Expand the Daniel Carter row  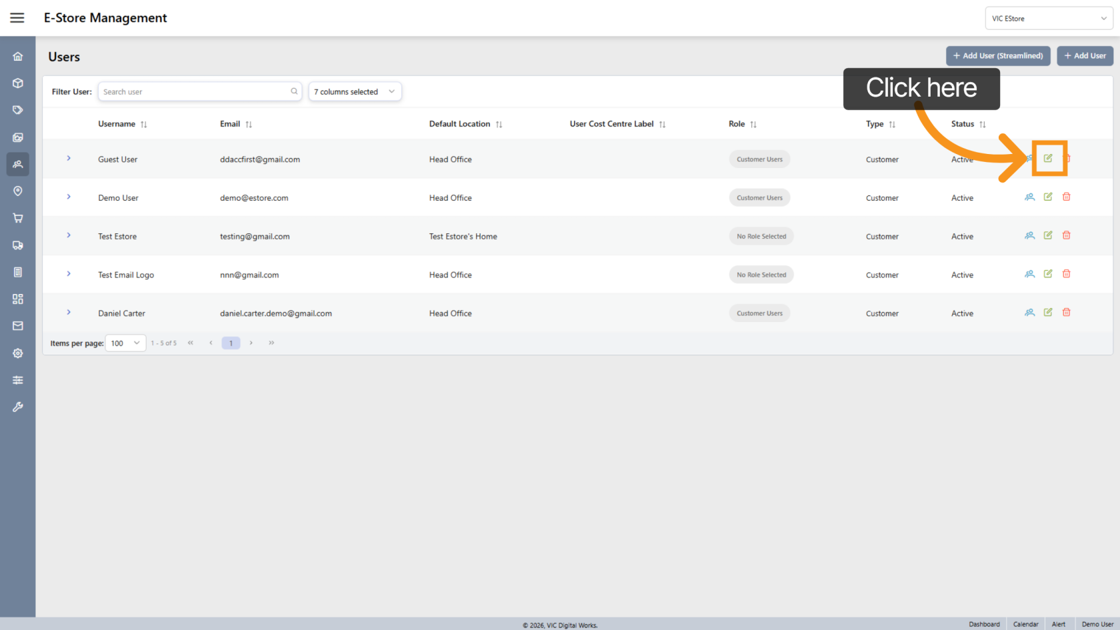68,312
